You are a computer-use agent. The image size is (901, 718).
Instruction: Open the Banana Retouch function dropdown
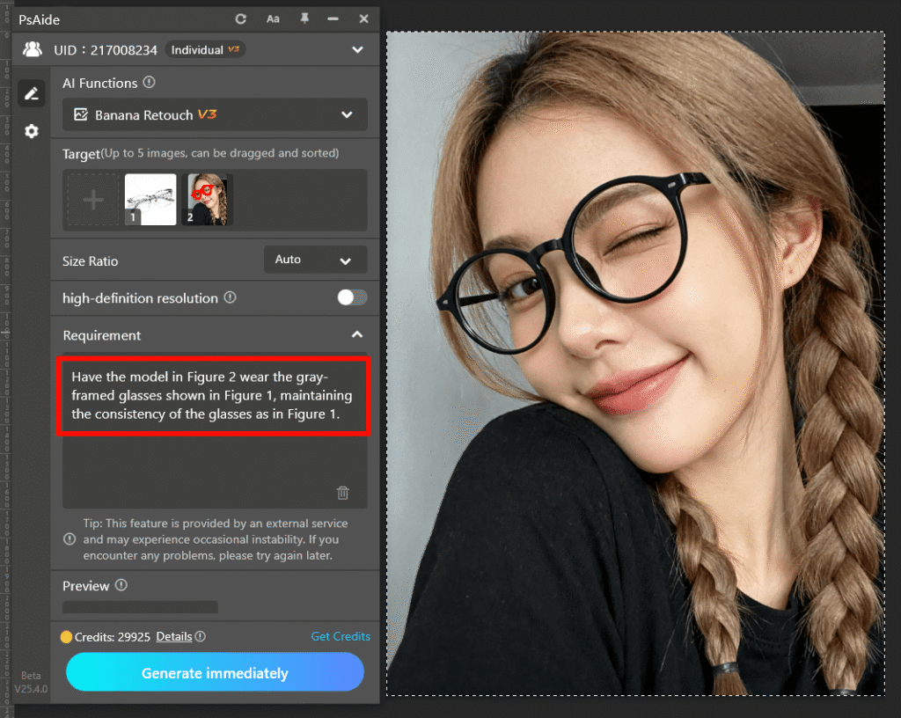point(215,114)
